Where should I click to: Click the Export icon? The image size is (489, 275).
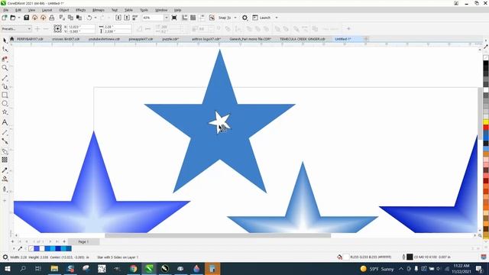point(127,18)
